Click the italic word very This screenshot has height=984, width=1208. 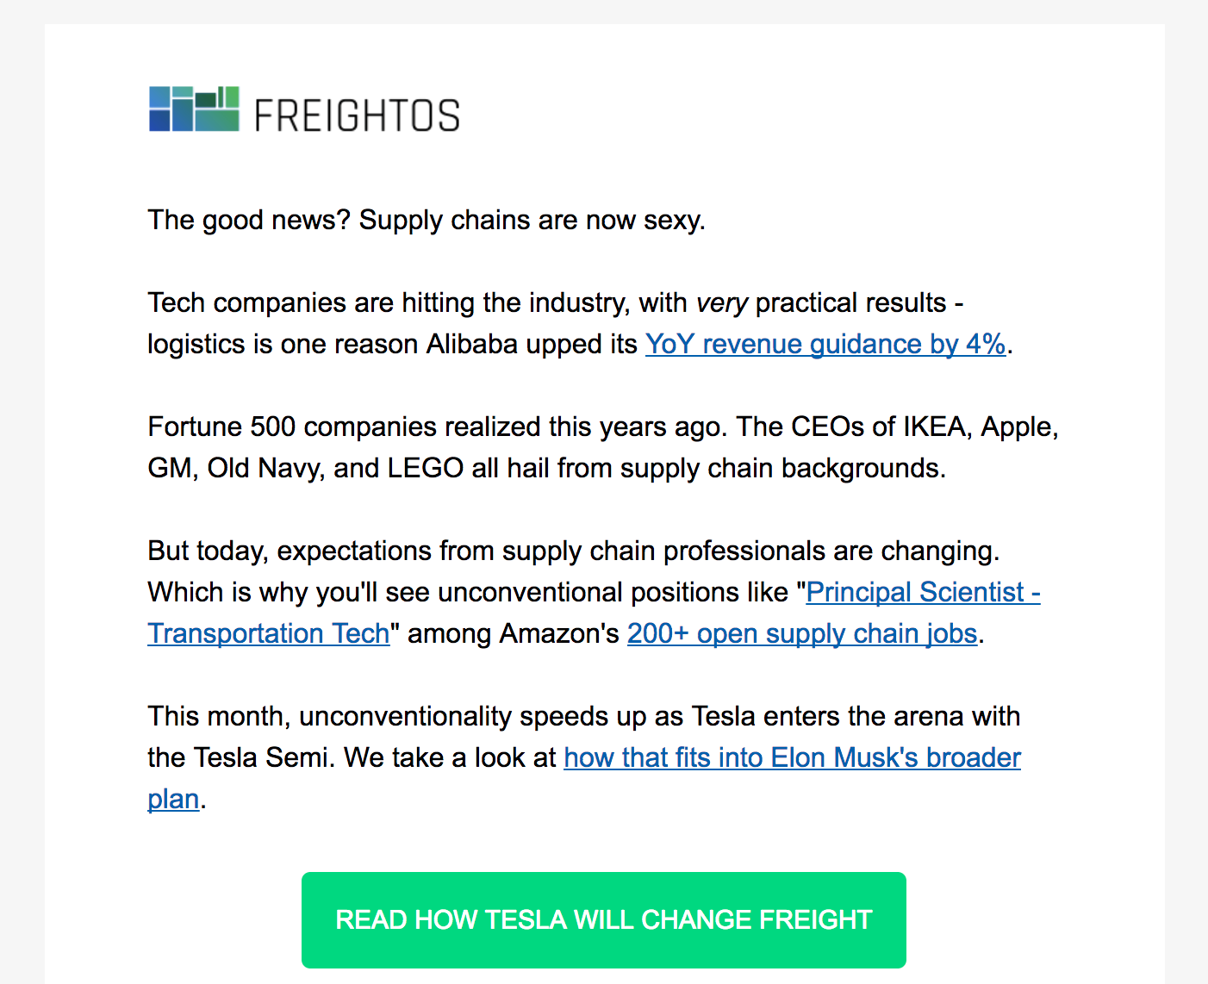point(721,302)
